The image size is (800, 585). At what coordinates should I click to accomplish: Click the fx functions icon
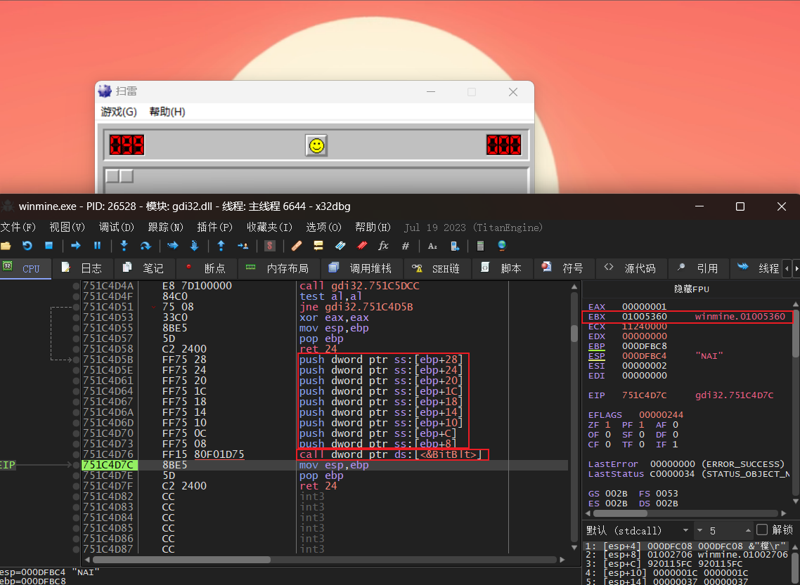(383, 246)
